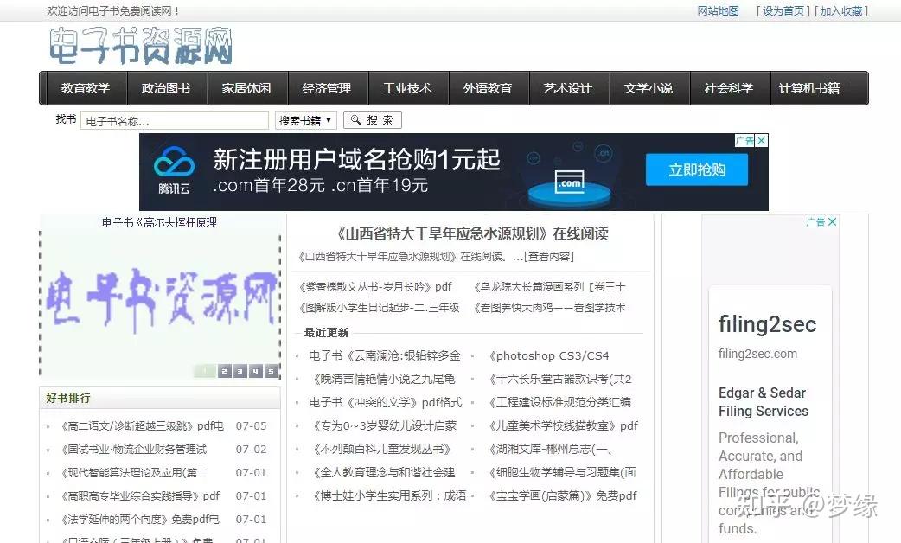Open the 网站地图 link at top
Screen dimensions: 901x543
point(718,11)
